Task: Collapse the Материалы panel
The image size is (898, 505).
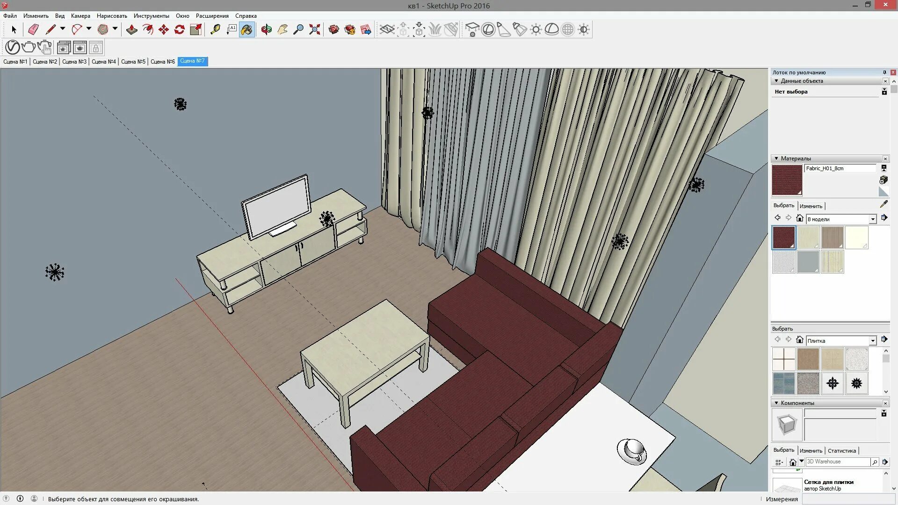Action: tap(776, 159)
